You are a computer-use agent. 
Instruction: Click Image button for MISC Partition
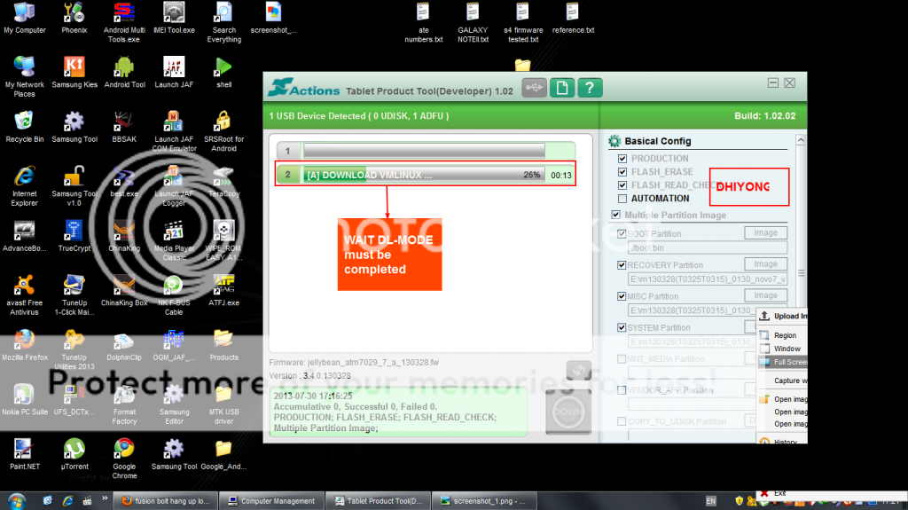click(x=765, y=295)
